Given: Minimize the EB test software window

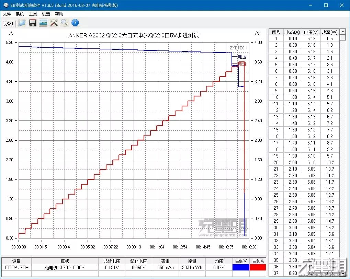Looking at the screenshot, I should click(x=311, y=5).
